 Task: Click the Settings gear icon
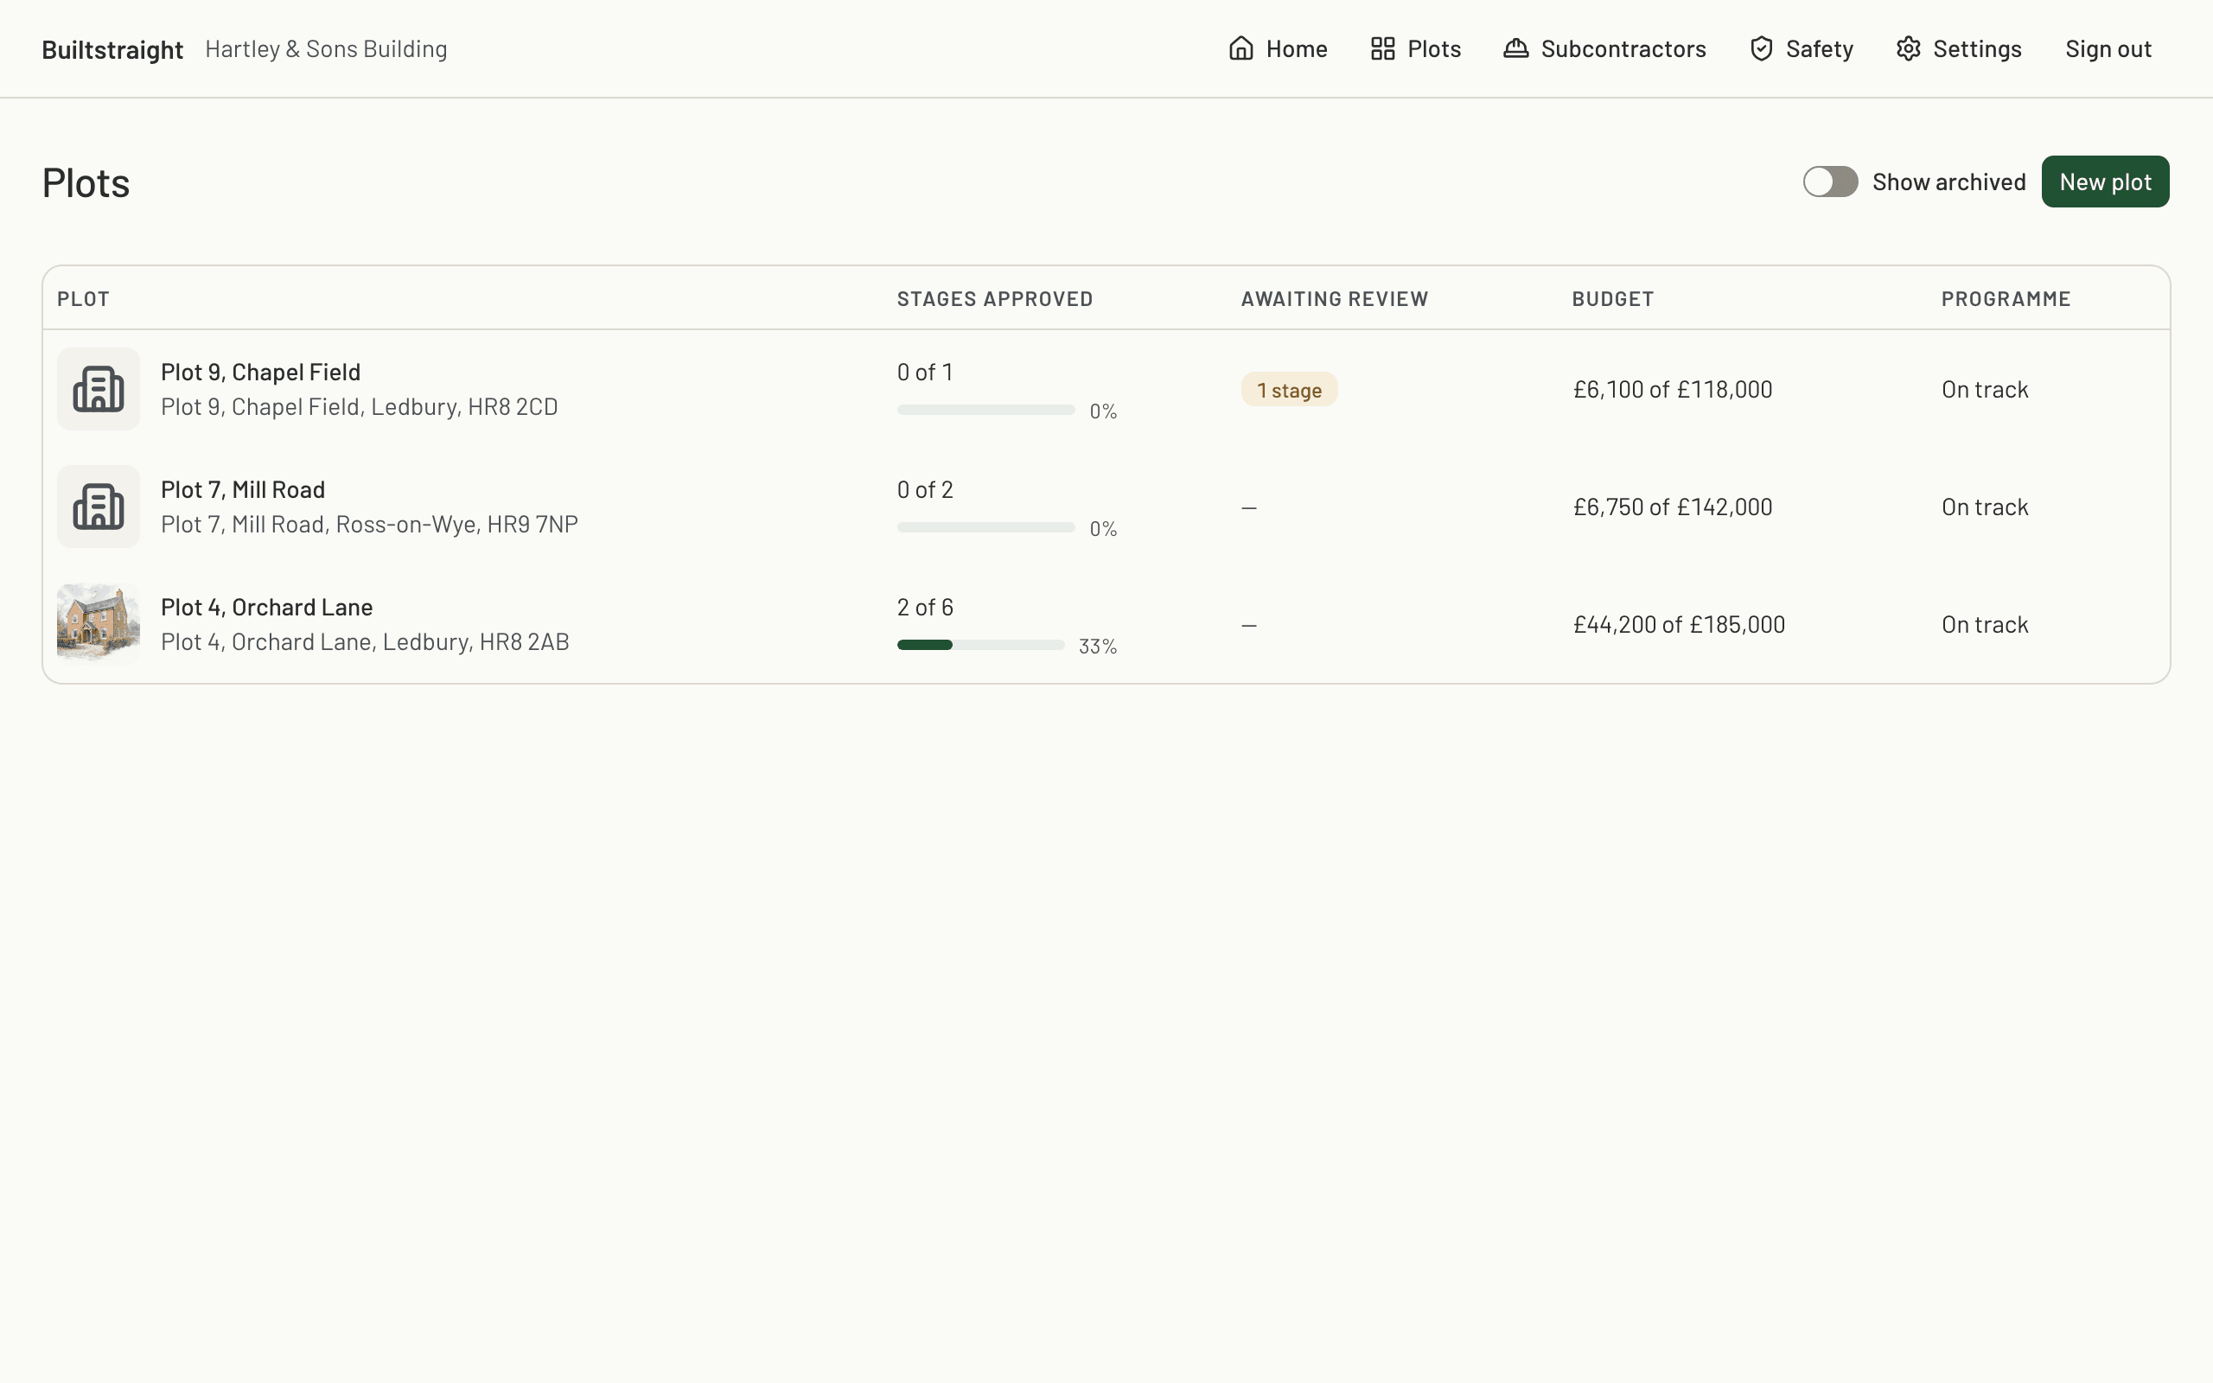pyautogui.click(x=1908, y=48)
